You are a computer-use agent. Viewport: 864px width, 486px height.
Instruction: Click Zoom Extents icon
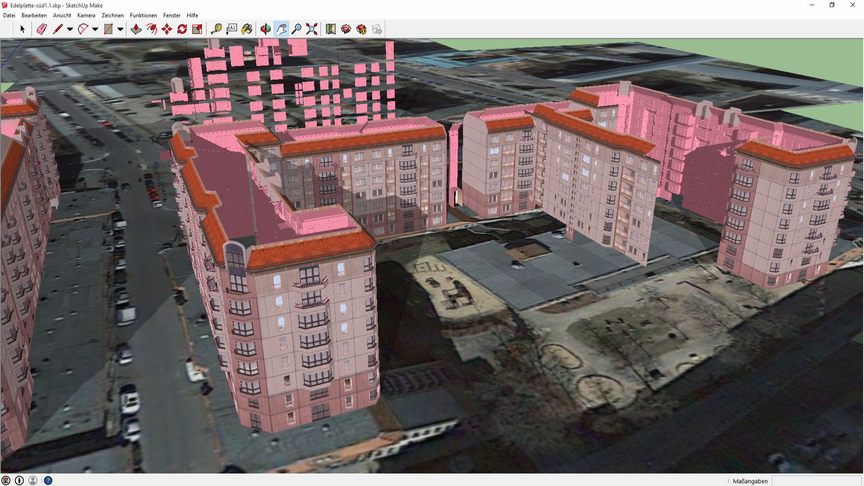click(311, 29)
